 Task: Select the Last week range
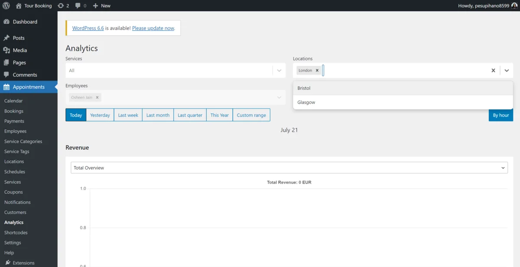pyautogui.click(x=128, y=115)
